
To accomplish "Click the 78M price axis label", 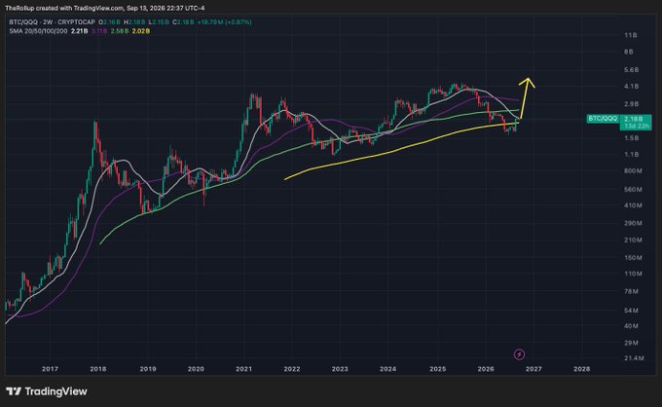I will coord(631,291).
